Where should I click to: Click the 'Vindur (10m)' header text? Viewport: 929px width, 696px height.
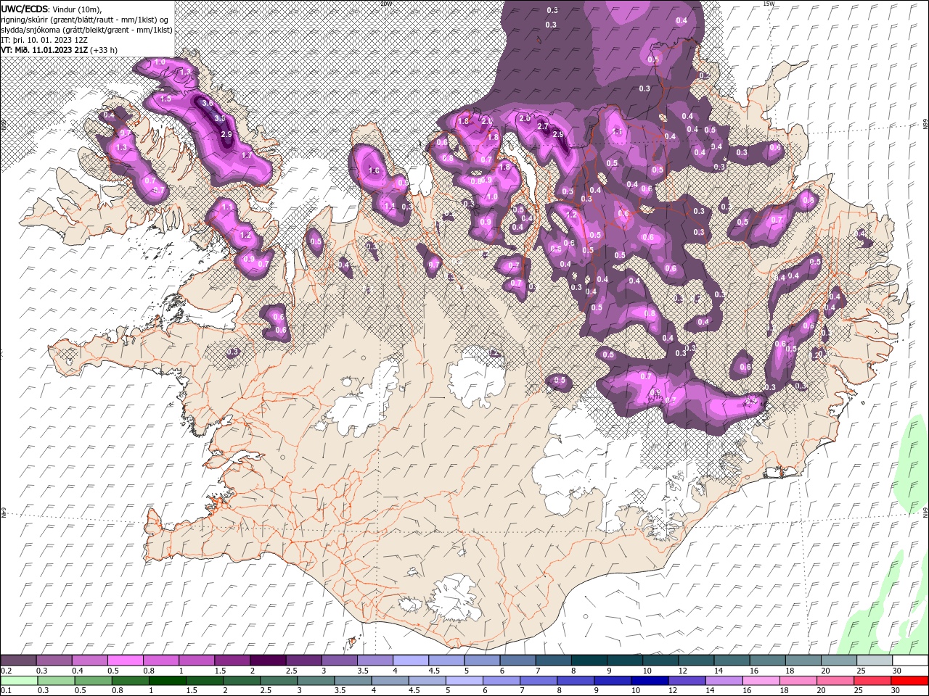click(x=78, y=9)
